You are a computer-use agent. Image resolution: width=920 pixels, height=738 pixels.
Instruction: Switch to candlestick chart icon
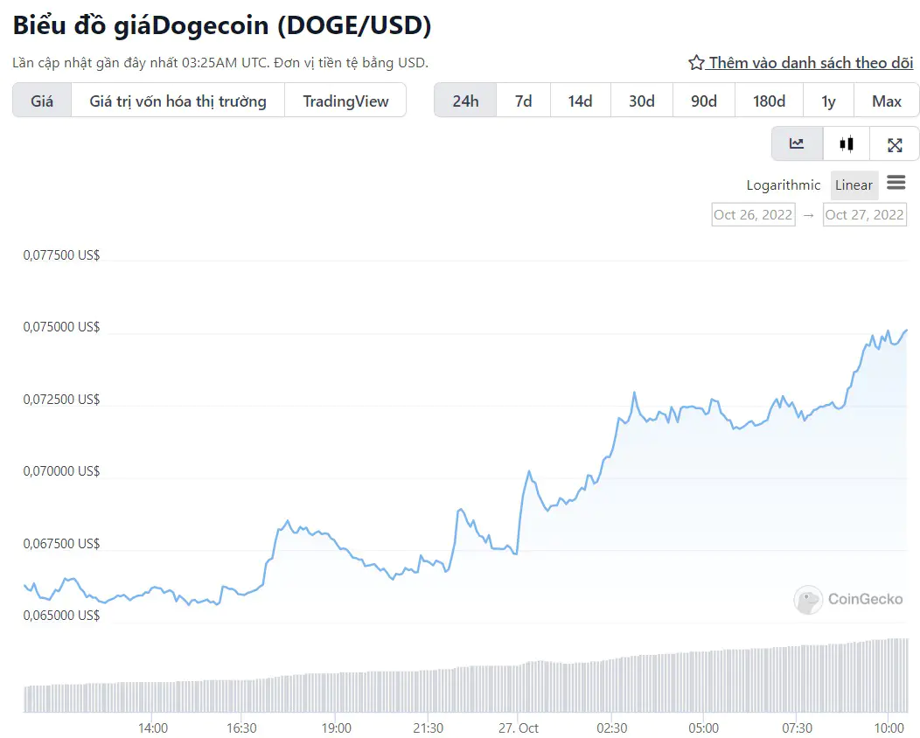[846, 143]
